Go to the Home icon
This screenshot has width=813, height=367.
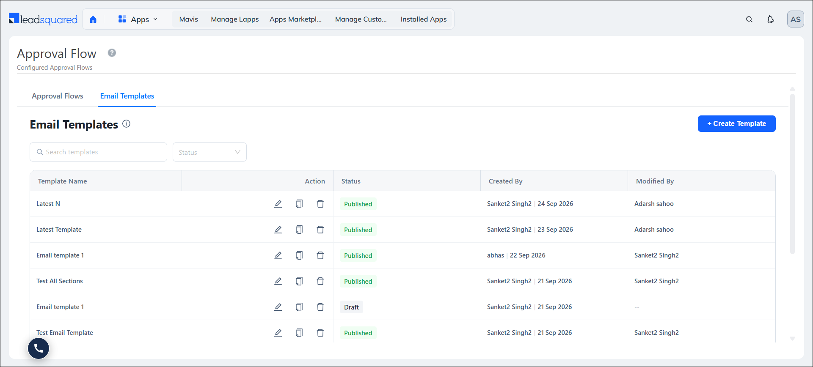(x=93, y=19)
